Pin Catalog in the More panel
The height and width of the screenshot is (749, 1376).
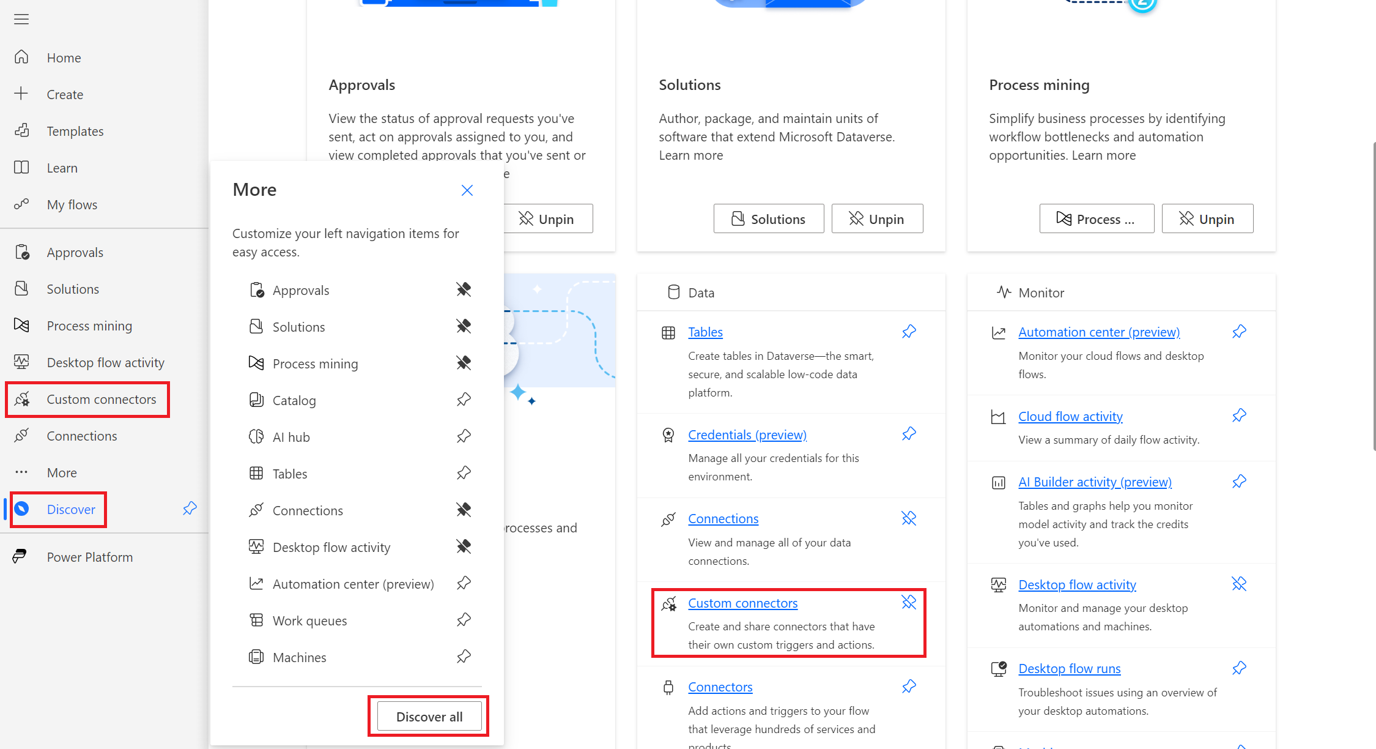(x=464, y=400)
